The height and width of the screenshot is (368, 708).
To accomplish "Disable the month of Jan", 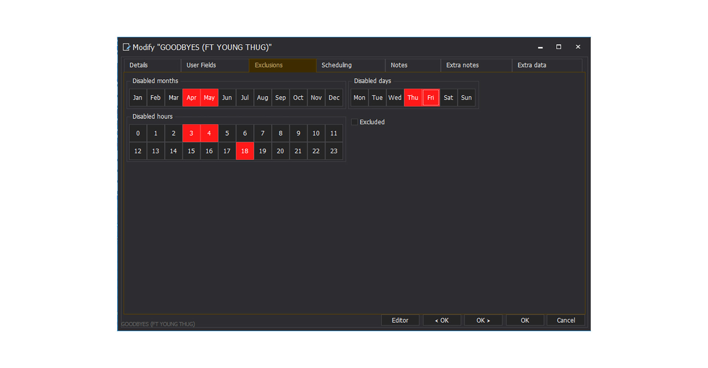I will (x=138, y=98).
